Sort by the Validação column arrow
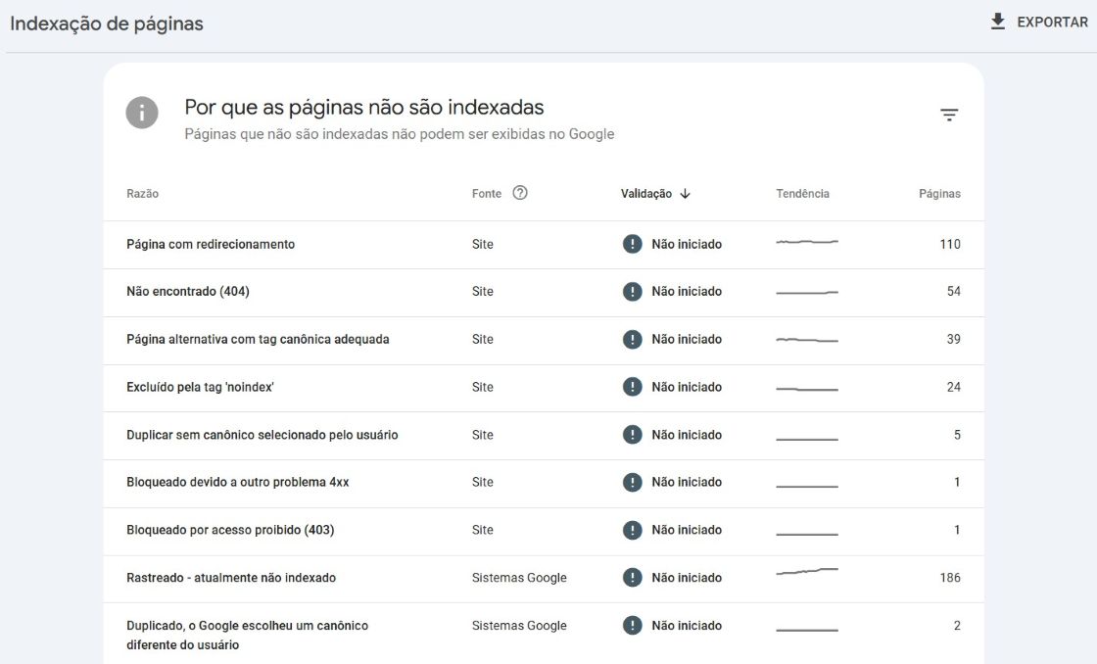 click(x=685, y=194)
